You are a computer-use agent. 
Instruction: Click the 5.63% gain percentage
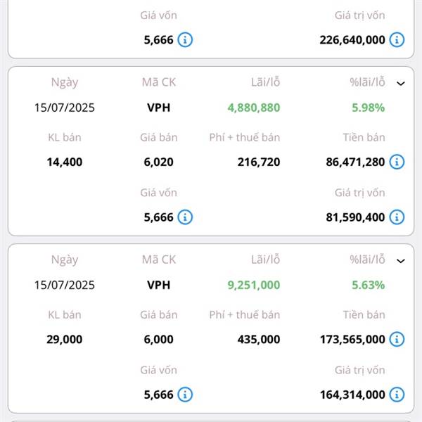[368, 285]
